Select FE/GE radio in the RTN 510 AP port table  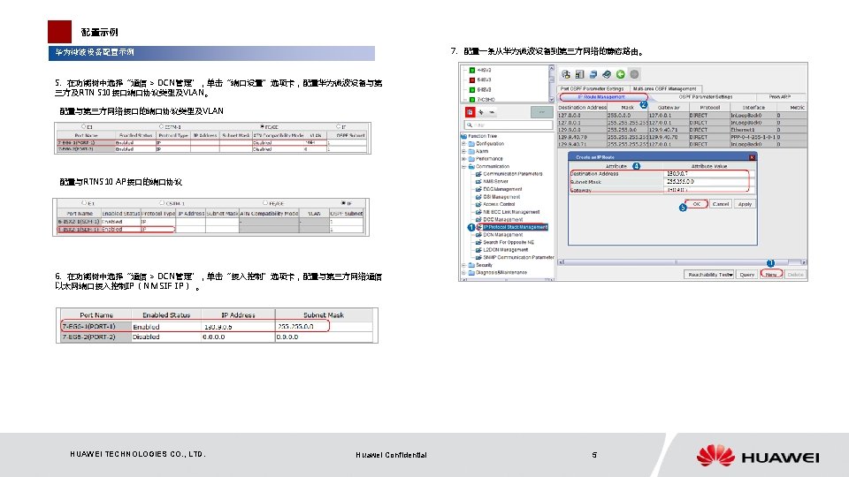tap(265, 203)
